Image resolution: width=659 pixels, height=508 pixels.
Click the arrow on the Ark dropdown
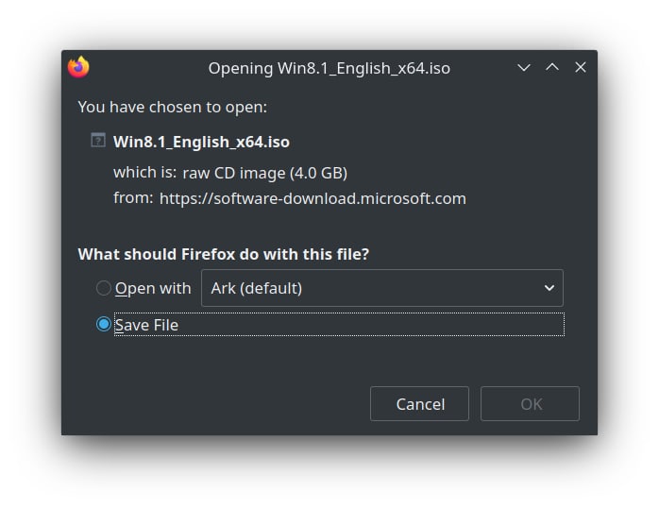click(549, 288)
